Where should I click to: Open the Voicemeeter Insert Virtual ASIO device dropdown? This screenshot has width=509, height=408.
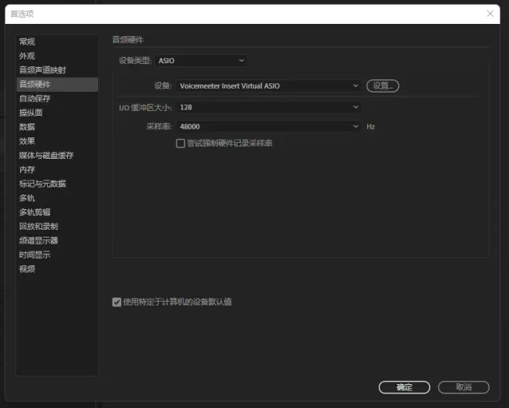[x=268, y=86]
